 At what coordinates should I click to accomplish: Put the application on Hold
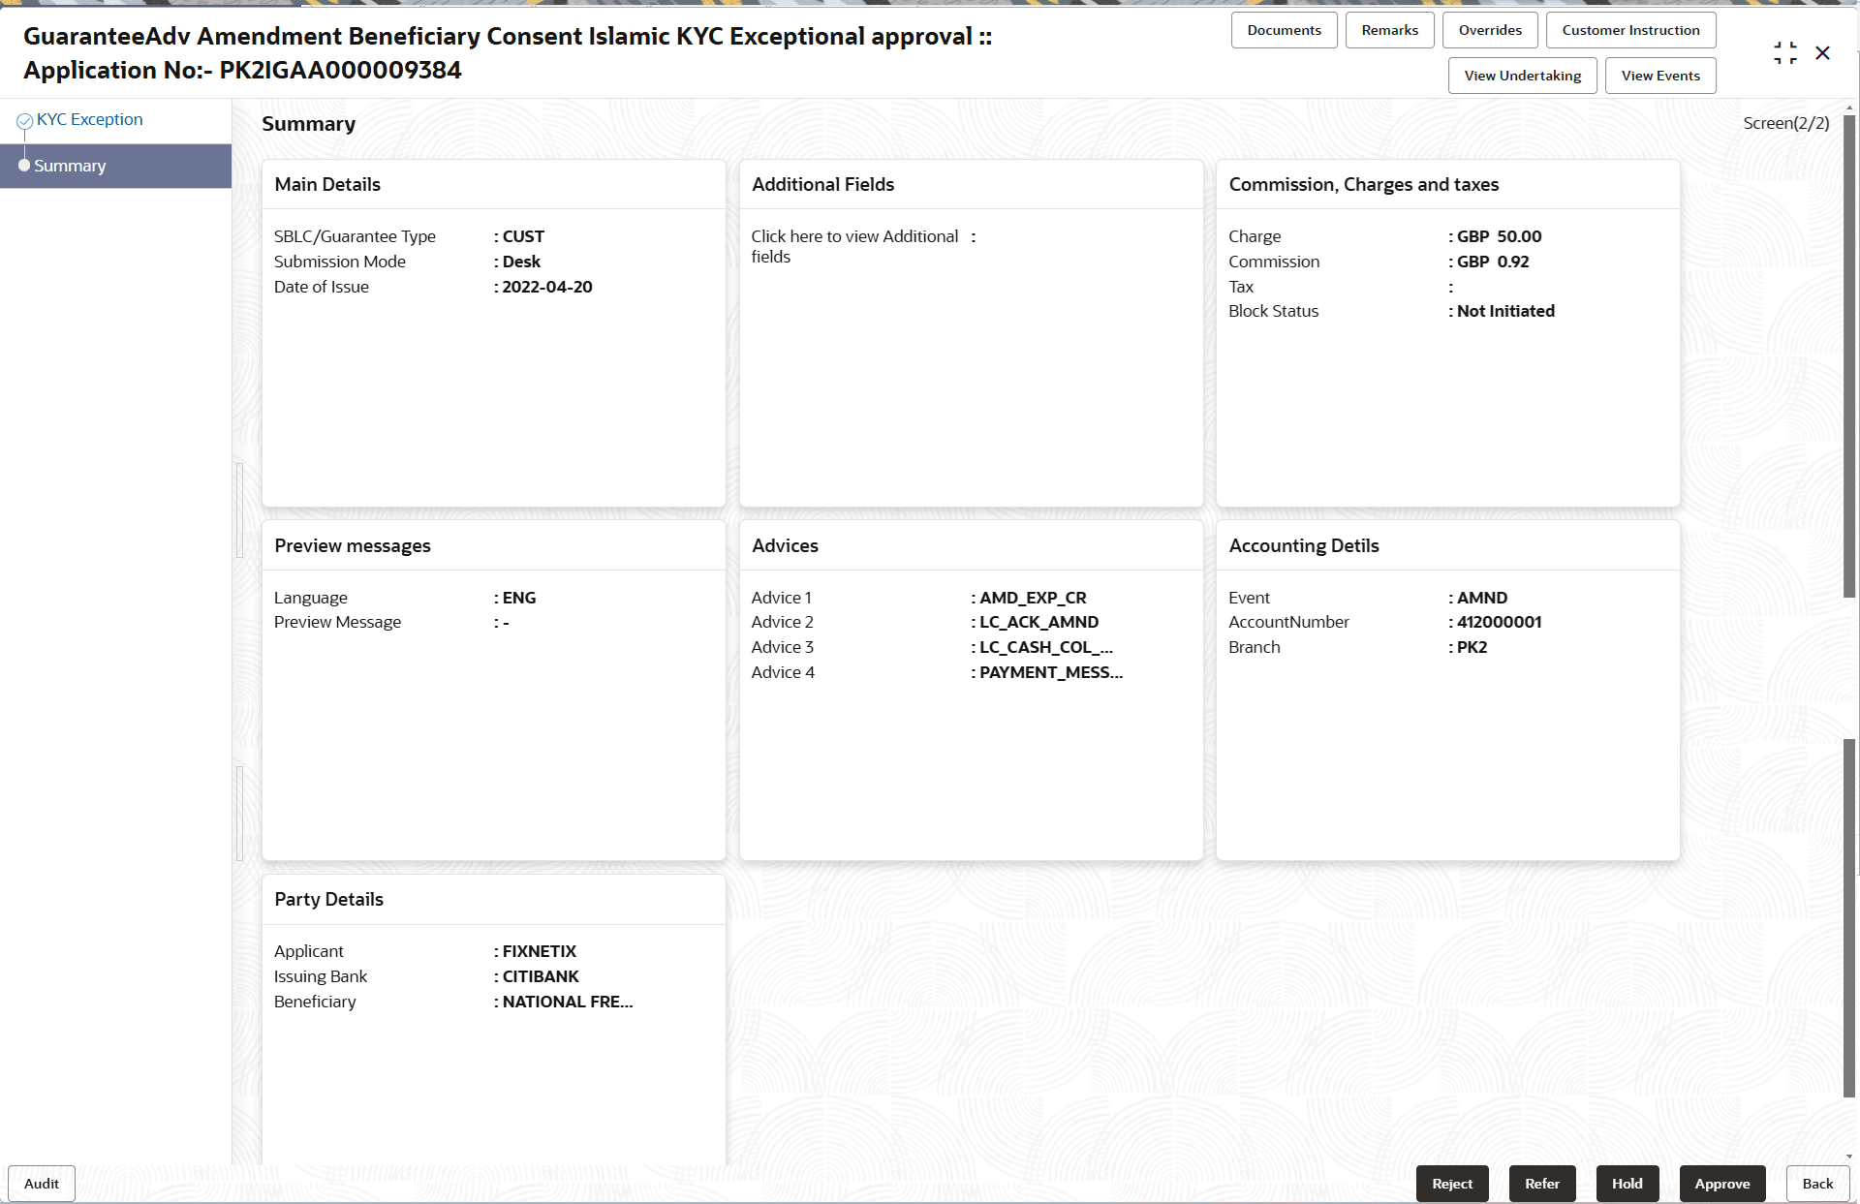tap(1627, 1183)
